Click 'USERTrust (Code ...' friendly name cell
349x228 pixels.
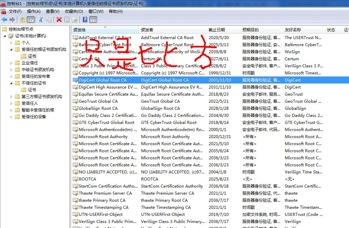click(304, 215)
